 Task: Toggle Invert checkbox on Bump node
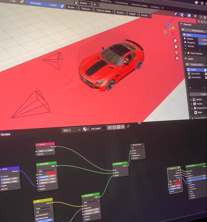click(x=2, y=177)
